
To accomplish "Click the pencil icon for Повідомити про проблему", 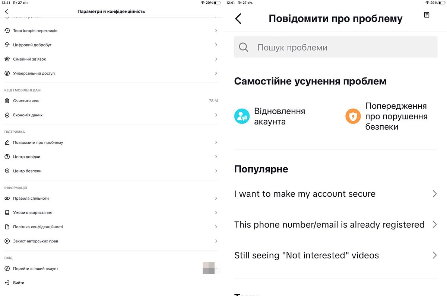I will pos(7,142).
